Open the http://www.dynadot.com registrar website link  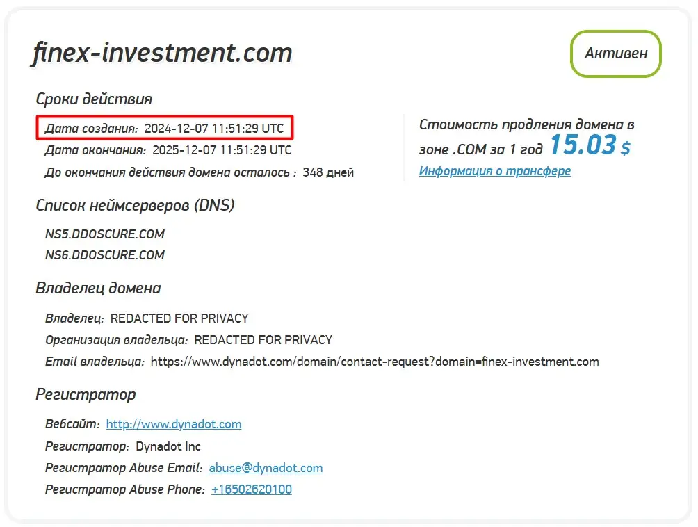(x=172, y=423)
